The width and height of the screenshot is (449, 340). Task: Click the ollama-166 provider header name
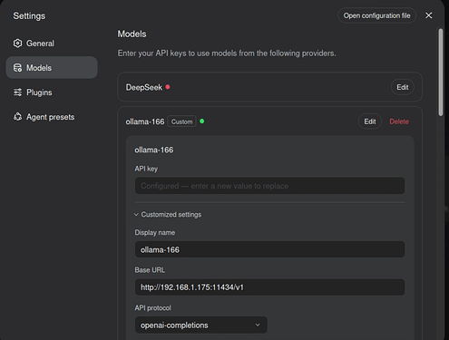145,121
